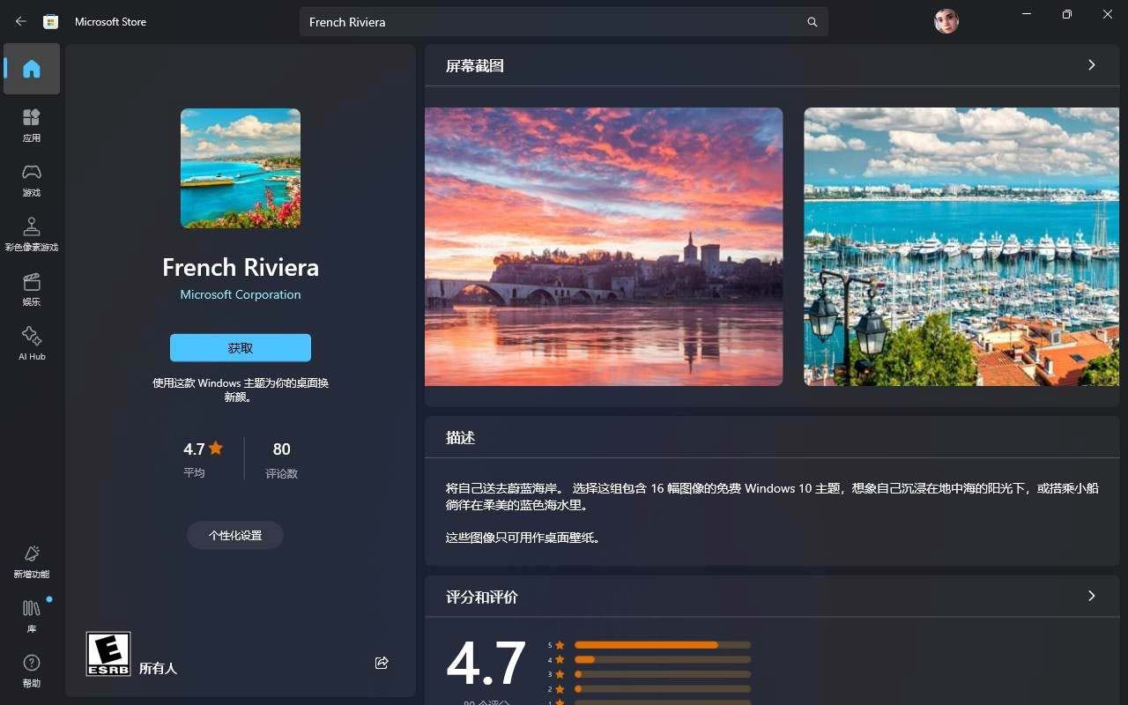Open 帮助 (Help) from the sidebar

32,668
